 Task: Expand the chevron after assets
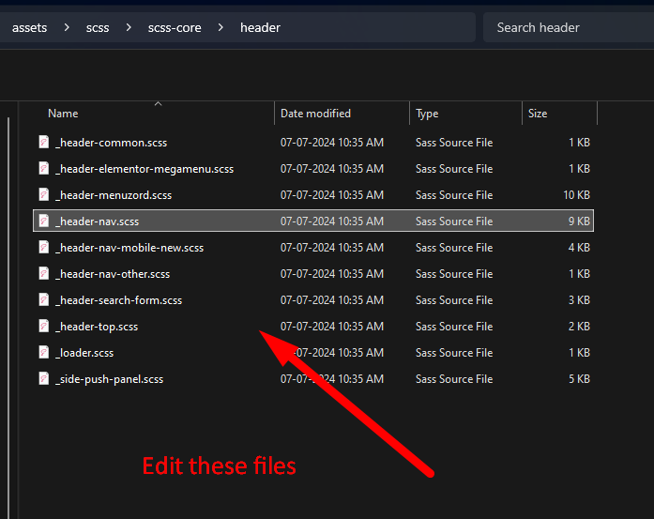click(67, 27)
